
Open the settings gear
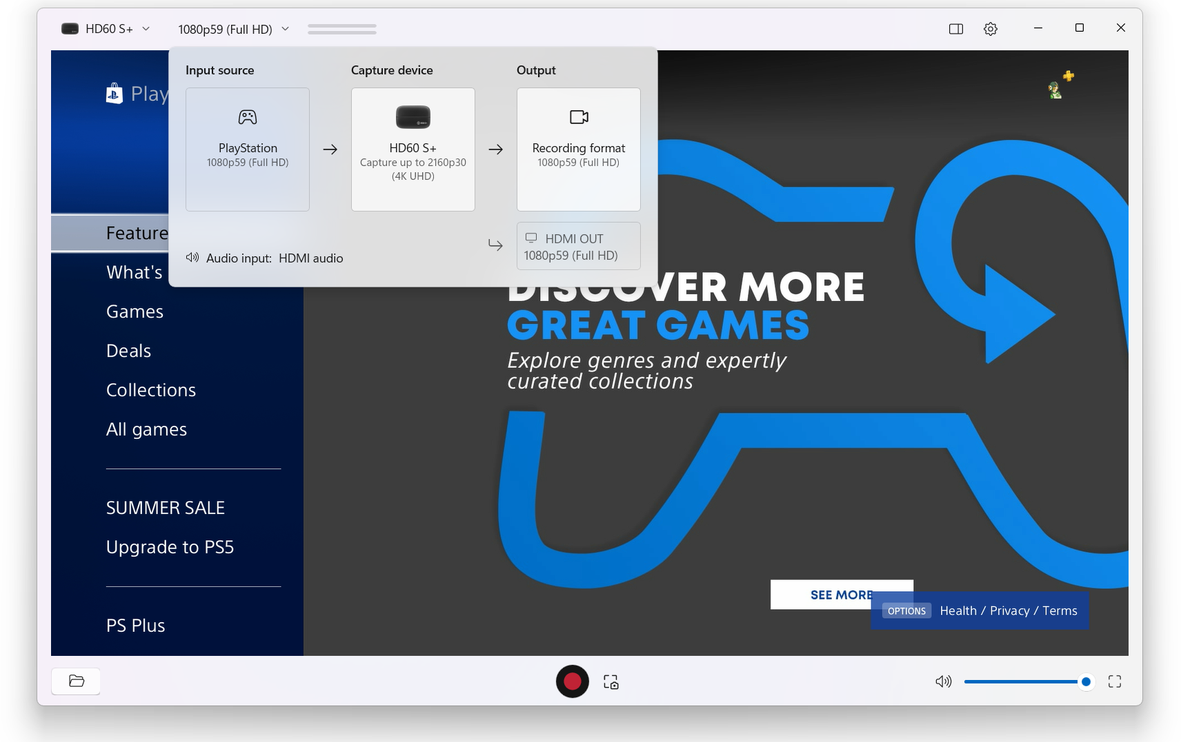coord(990,29)
